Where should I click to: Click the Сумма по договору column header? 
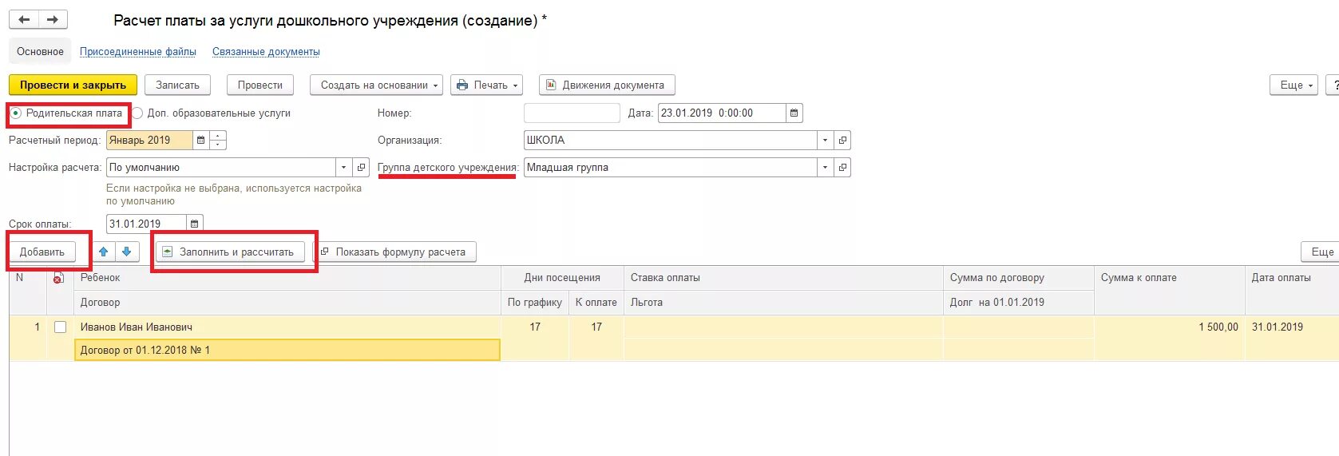pyautogui.click(x=1019, y=278)
